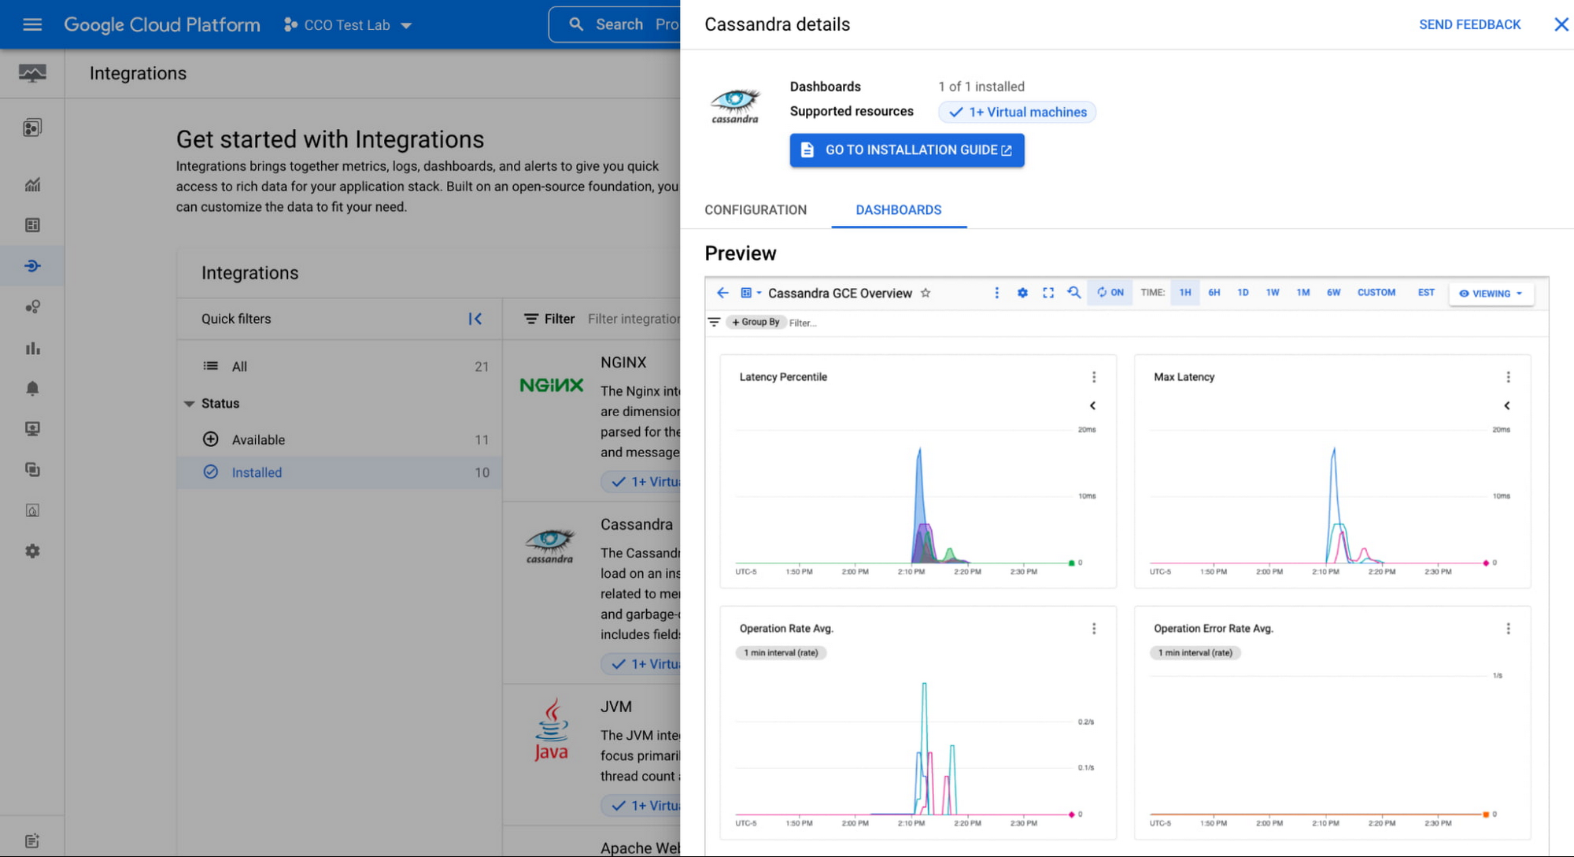Open Operation Rate Avg. chart options menu
The width and height of the screenshot is (1574, 857).
(1094, 628)
